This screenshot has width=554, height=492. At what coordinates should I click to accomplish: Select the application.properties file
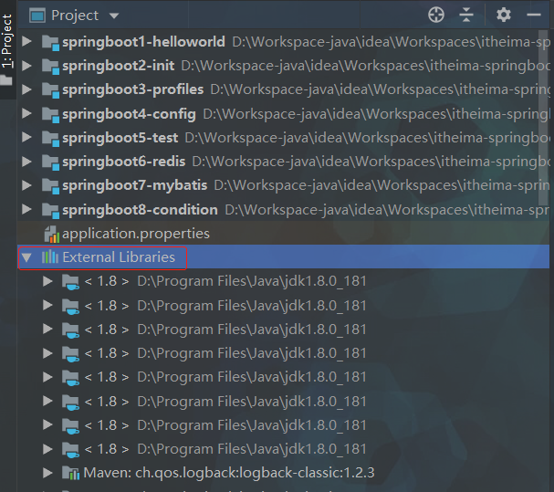click(x=136, y=234)
